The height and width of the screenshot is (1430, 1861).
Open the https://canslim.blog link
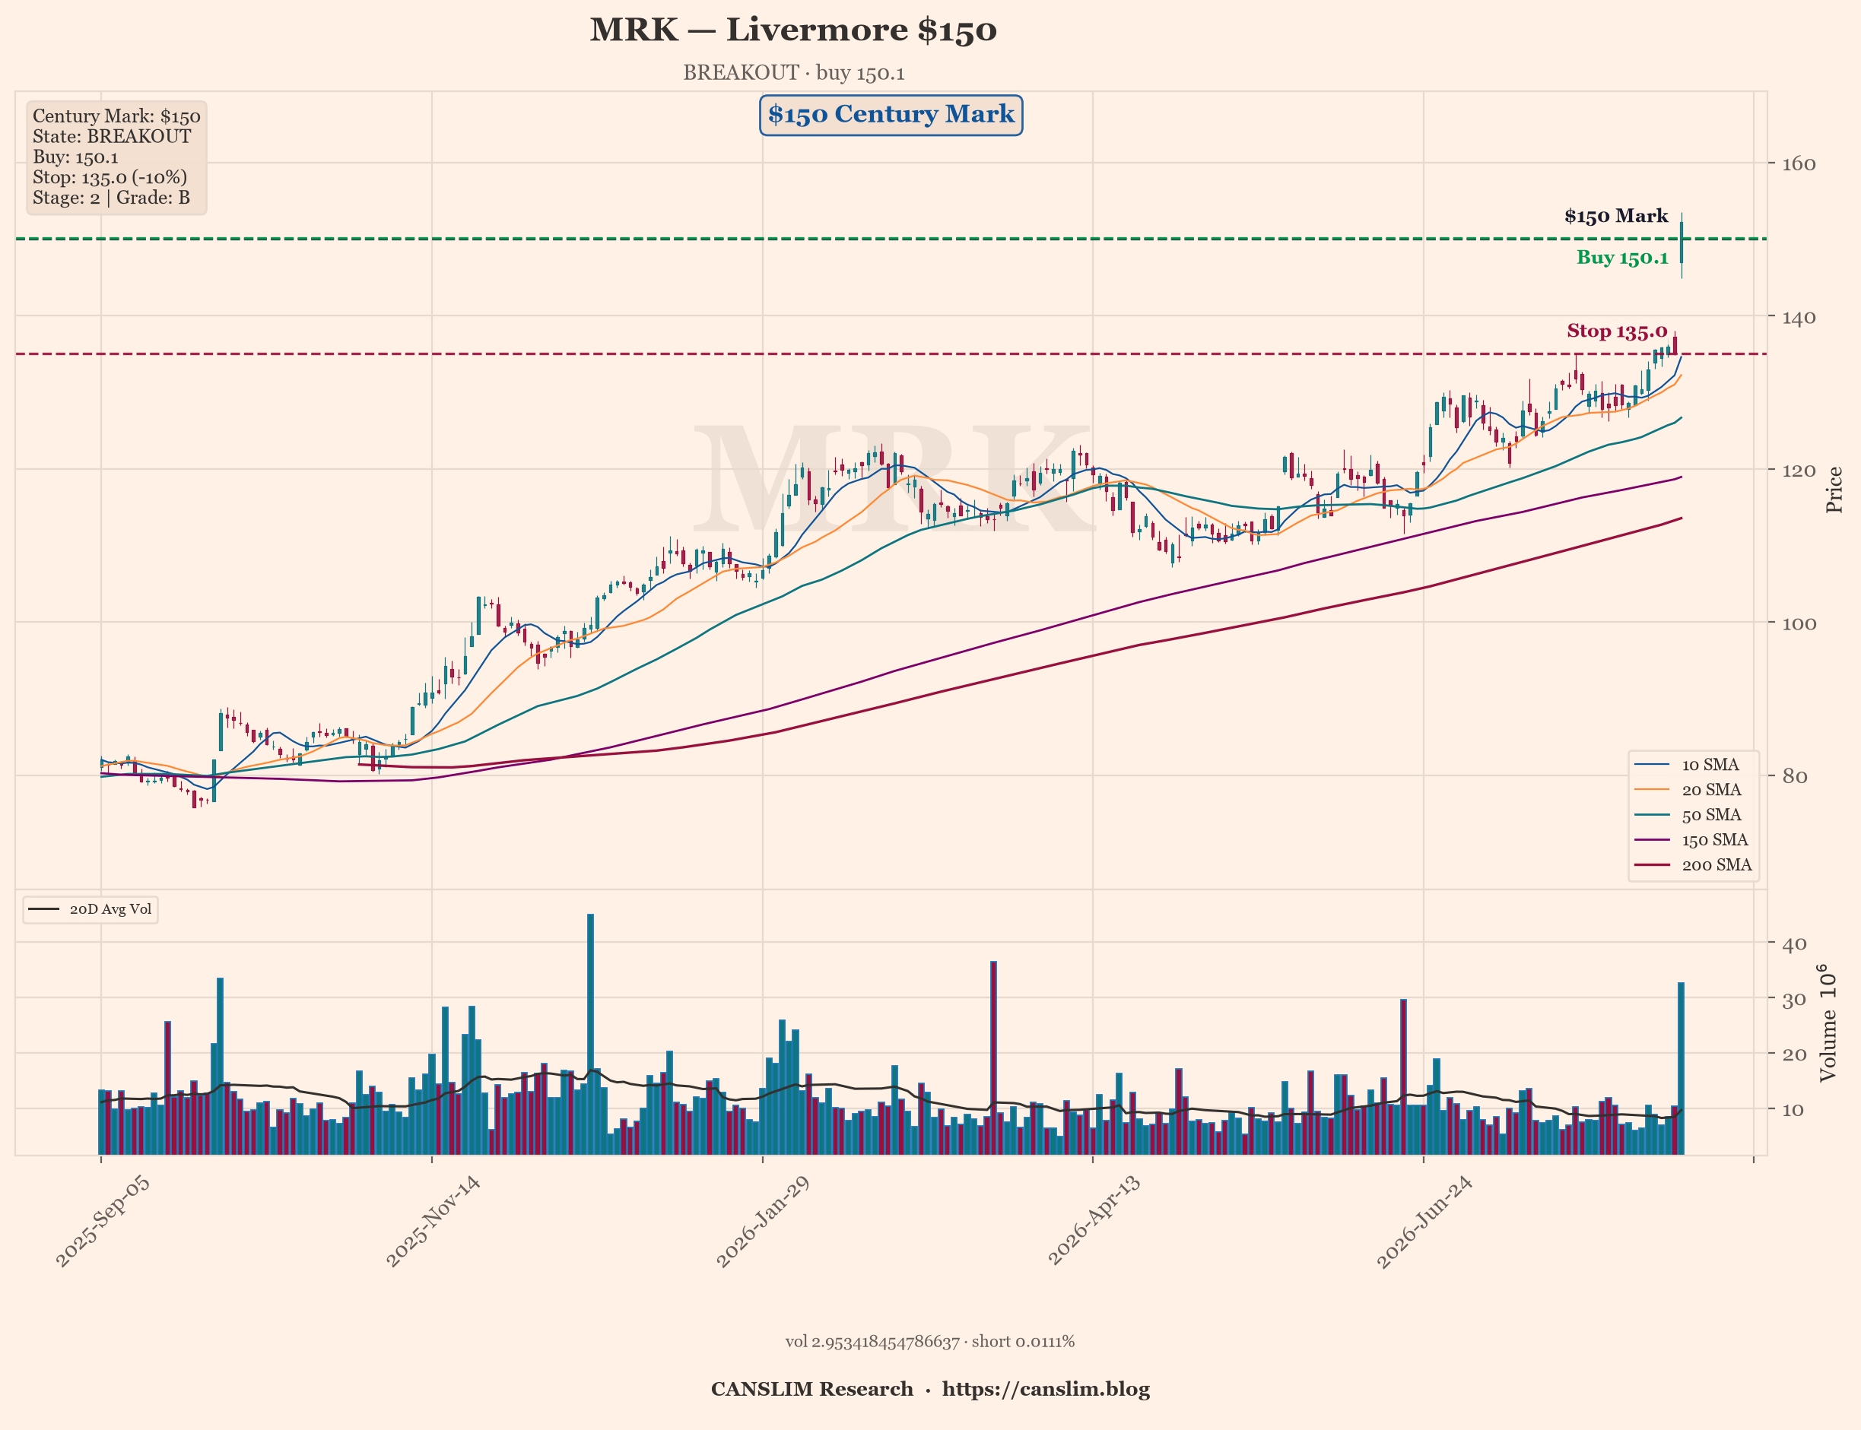1046,1390
